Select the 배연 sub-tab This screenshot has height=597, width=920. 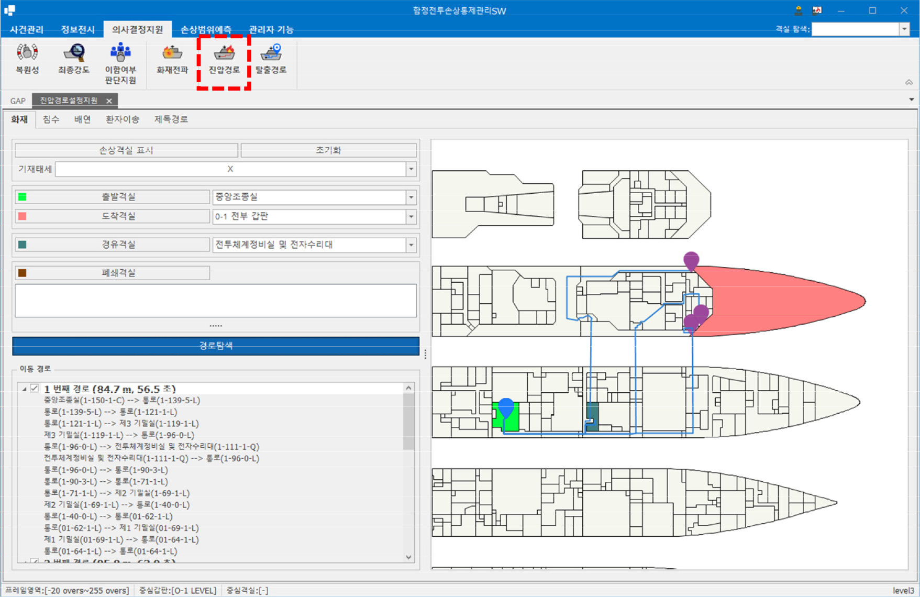[82, 119]
